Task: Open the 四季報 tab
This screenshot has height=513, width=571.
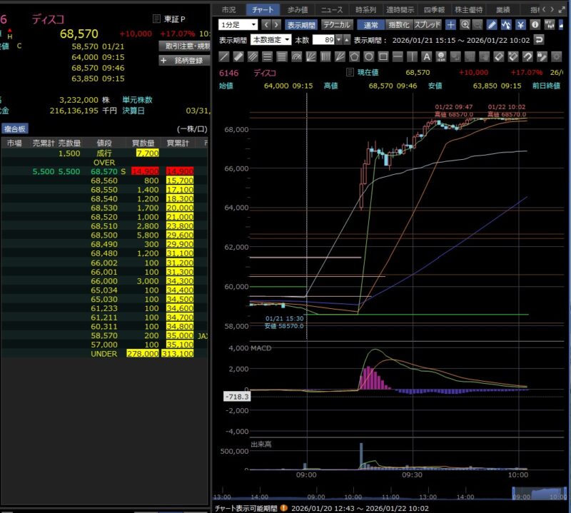Action: (434, 9)
